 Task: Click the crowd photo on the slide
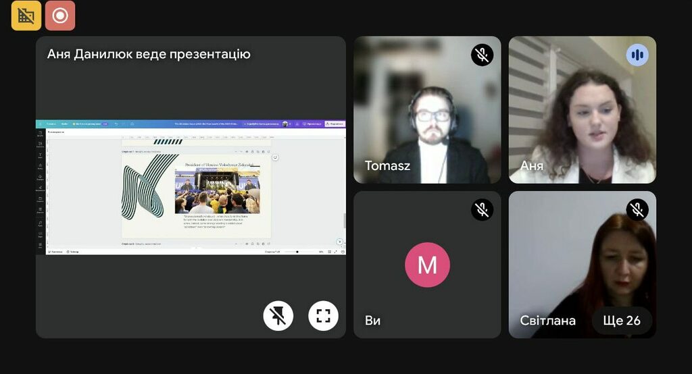[x=216, y=192]
